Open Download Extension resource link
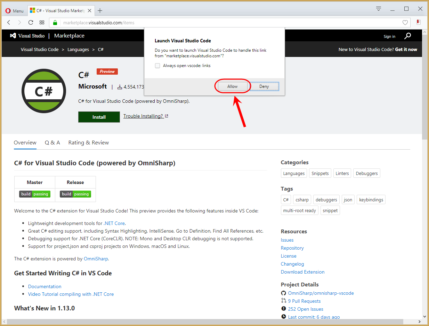 pos(303,272)
